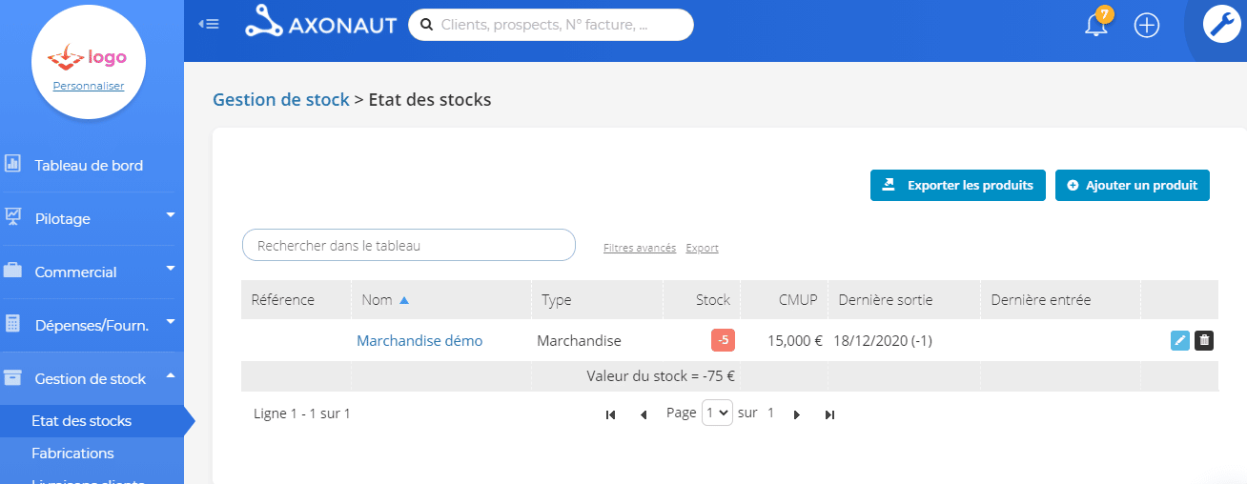The image size is (1247, 484).
Task: Click the search magnifier icon
Action: point(426,25)
